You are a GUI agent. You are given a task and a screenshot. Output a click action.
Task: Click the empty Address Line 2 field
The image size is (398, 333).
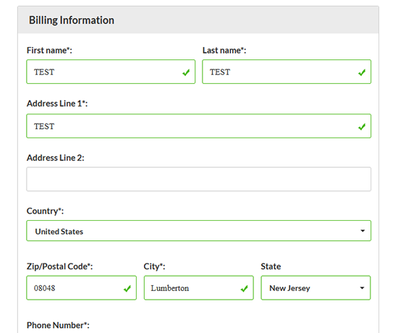tap(199, 179)
